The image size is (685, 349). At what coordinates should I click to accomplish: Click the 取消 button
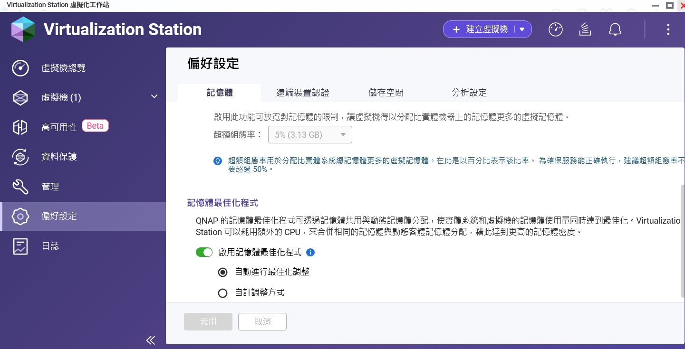pos(262,321)
